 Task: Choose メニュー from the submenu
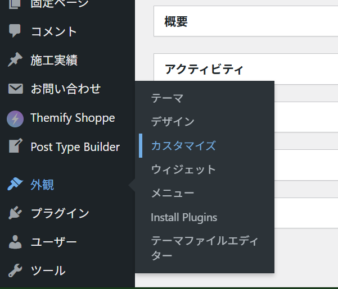[173, 193]
